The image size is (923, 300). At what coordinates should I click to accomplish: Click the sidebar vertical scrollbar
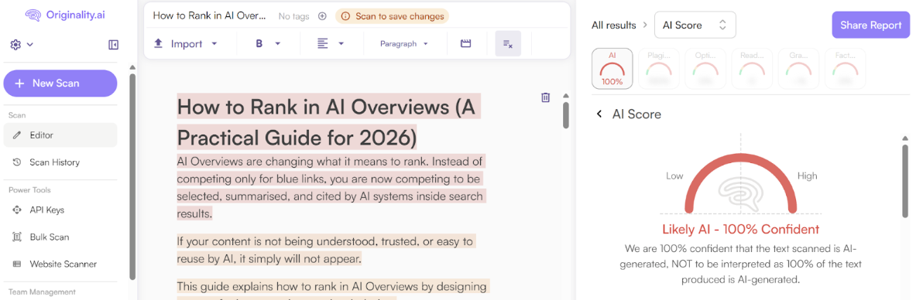point(132,176)
